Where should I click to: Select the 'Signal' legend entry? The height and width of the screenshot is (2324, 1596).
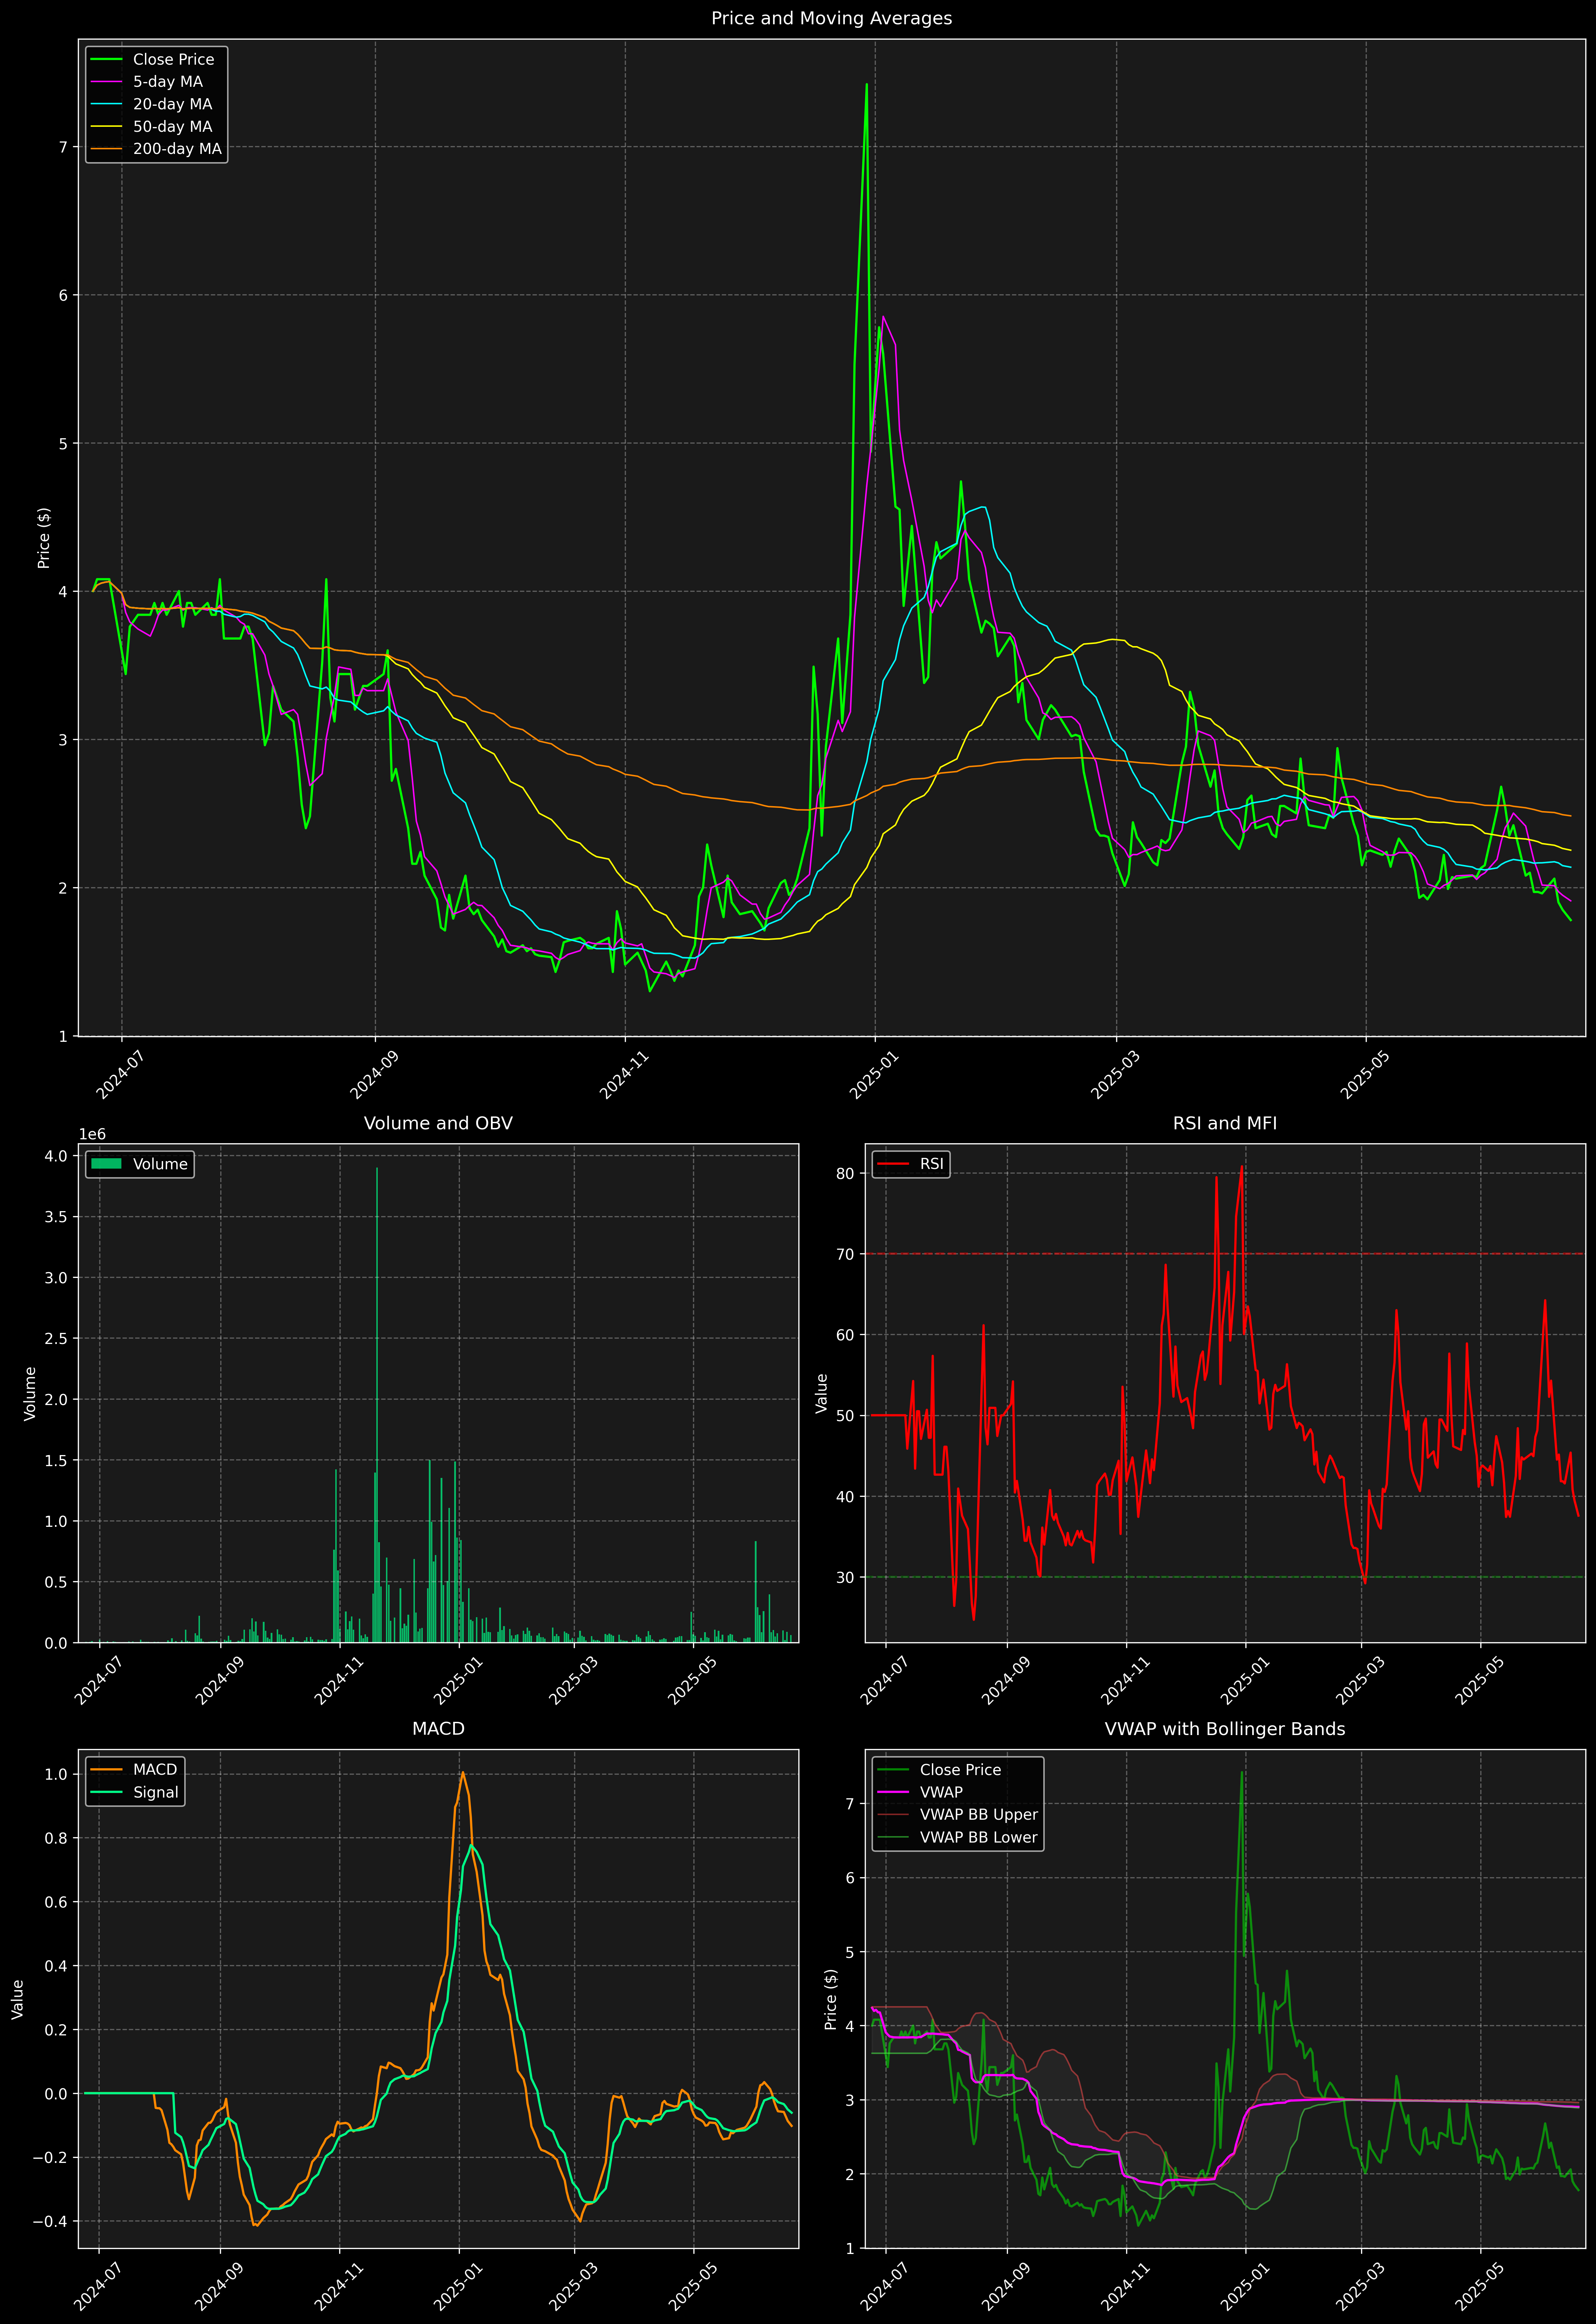(x=156, y=1792)
